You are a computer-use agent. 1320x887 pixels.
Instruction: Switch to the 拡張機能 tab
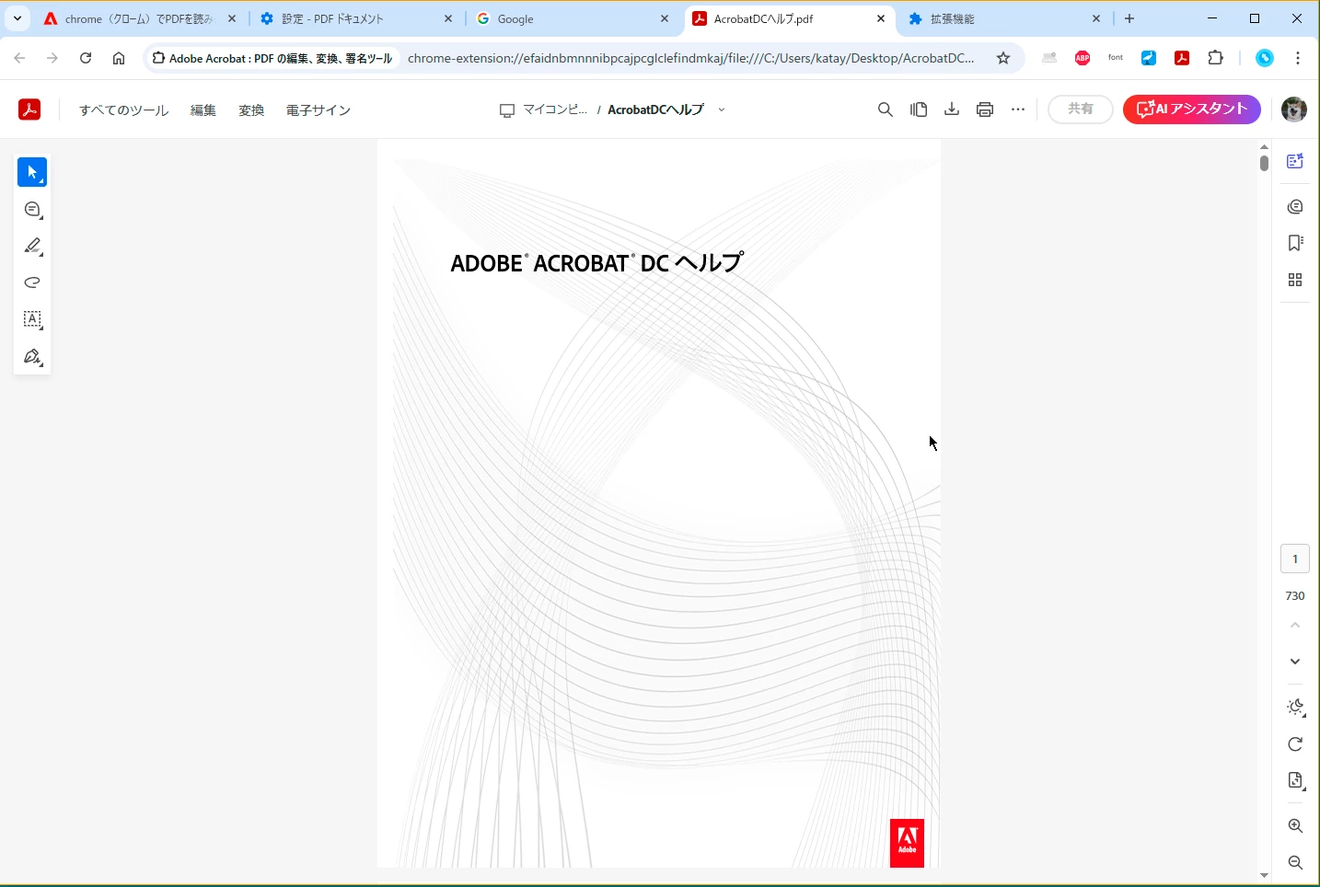1004,18
